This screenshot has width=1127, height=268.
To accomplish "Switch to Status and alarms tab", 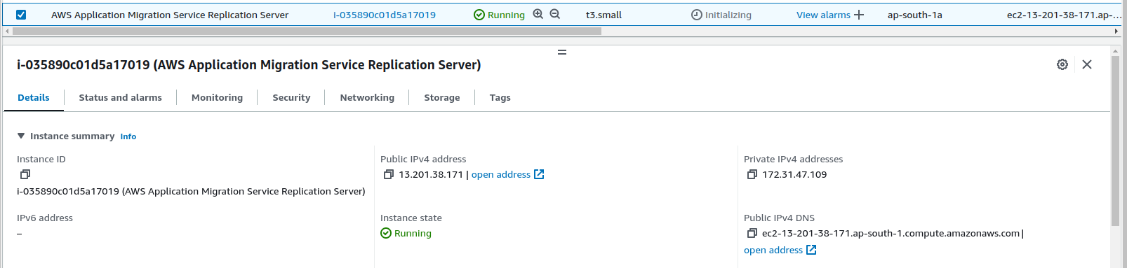I will pyautogui.click(x=120, y=98).
